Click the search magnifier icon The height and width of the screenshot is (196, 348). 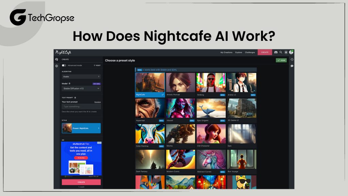[281, 52]
